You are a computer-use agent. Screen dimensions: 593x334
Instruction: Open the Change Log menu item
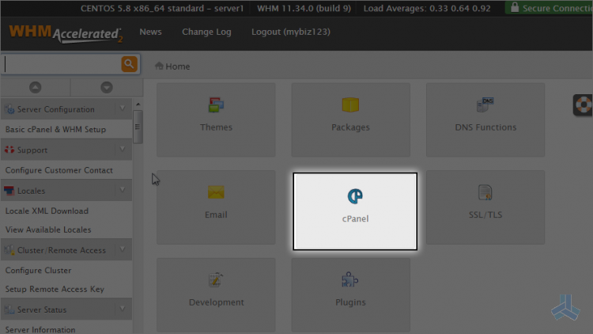click(206, 32)
